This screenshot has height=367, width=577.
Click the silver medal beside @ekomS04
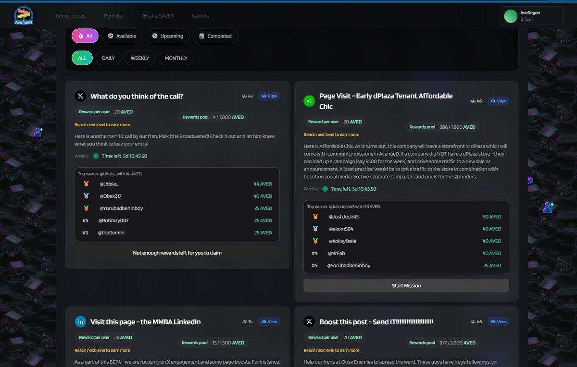pos(315,229)
